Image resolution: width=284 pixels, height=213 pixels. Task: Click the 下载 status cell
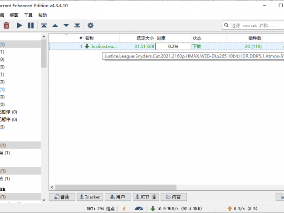pos(197,47)
